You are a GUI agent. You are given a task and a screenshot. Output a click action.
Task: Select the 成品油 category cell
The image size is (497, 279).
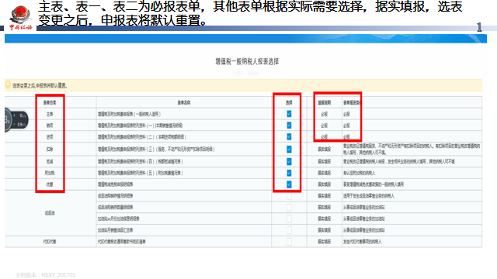[50, 213]
